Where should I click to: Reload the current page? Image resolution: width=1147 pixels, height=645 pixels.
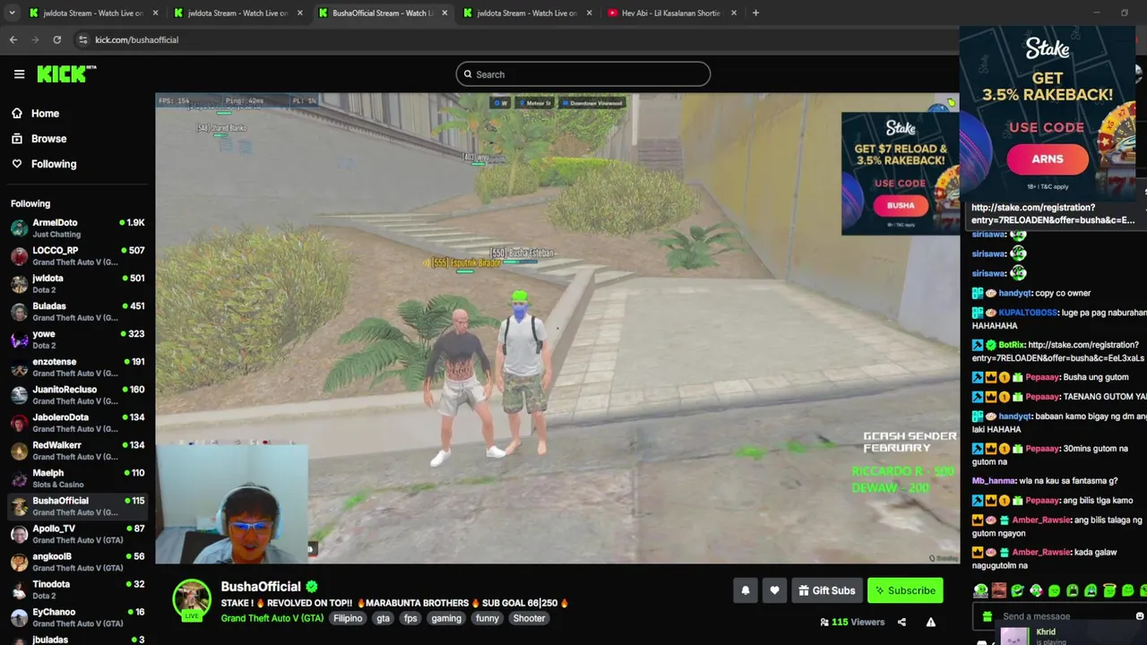[56, 39]
